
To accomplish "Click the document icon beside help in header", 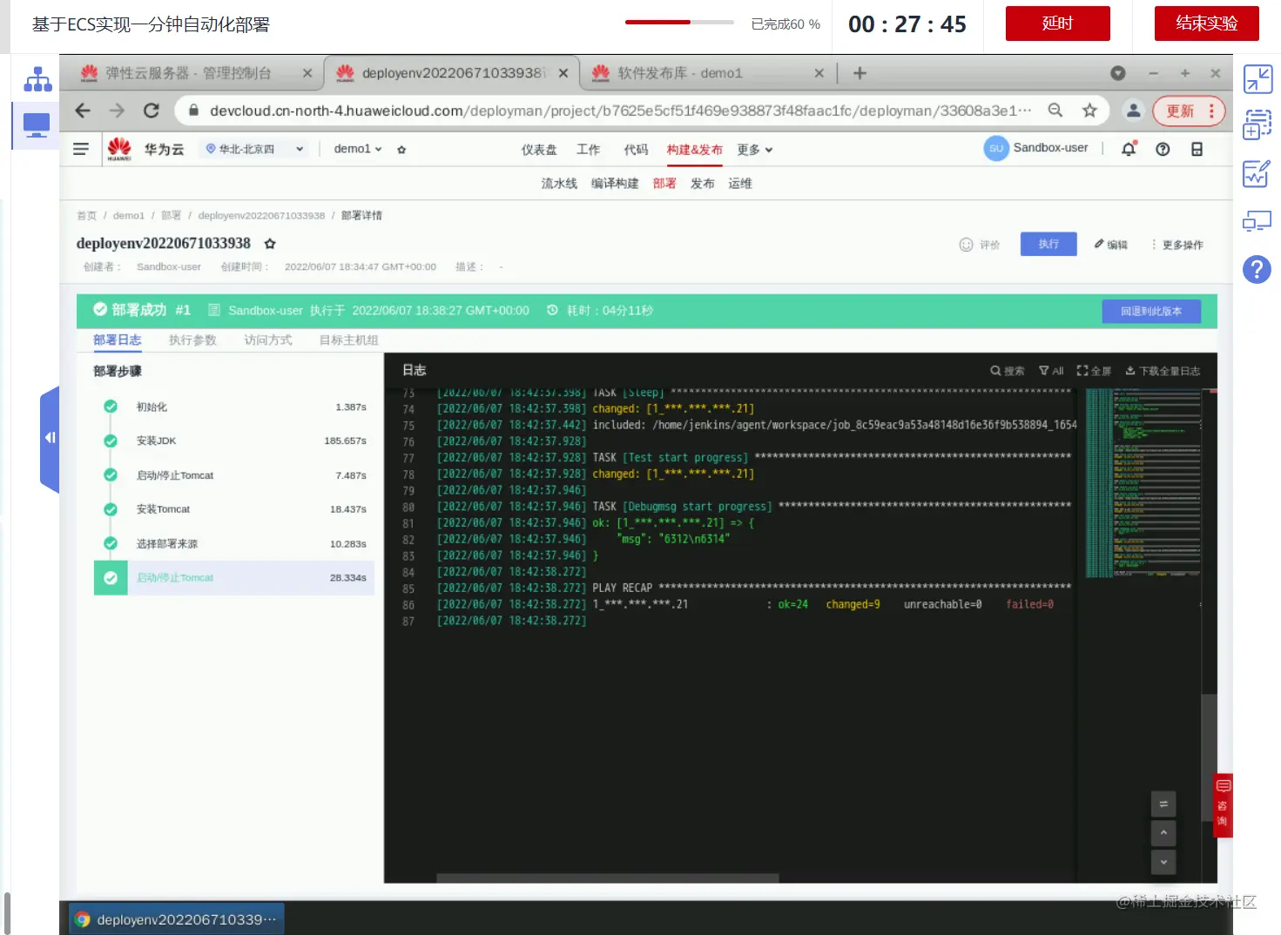I will click(1197, 149).
